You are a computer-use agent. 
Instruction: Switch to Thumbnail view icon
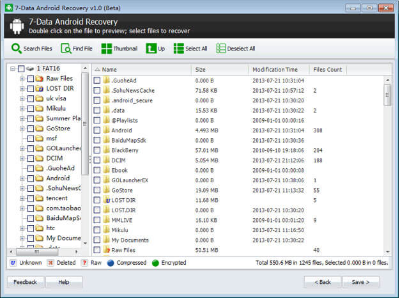pos(106,49)
